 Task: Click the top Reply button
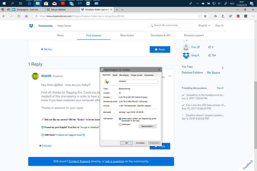(x=160, y=49)
